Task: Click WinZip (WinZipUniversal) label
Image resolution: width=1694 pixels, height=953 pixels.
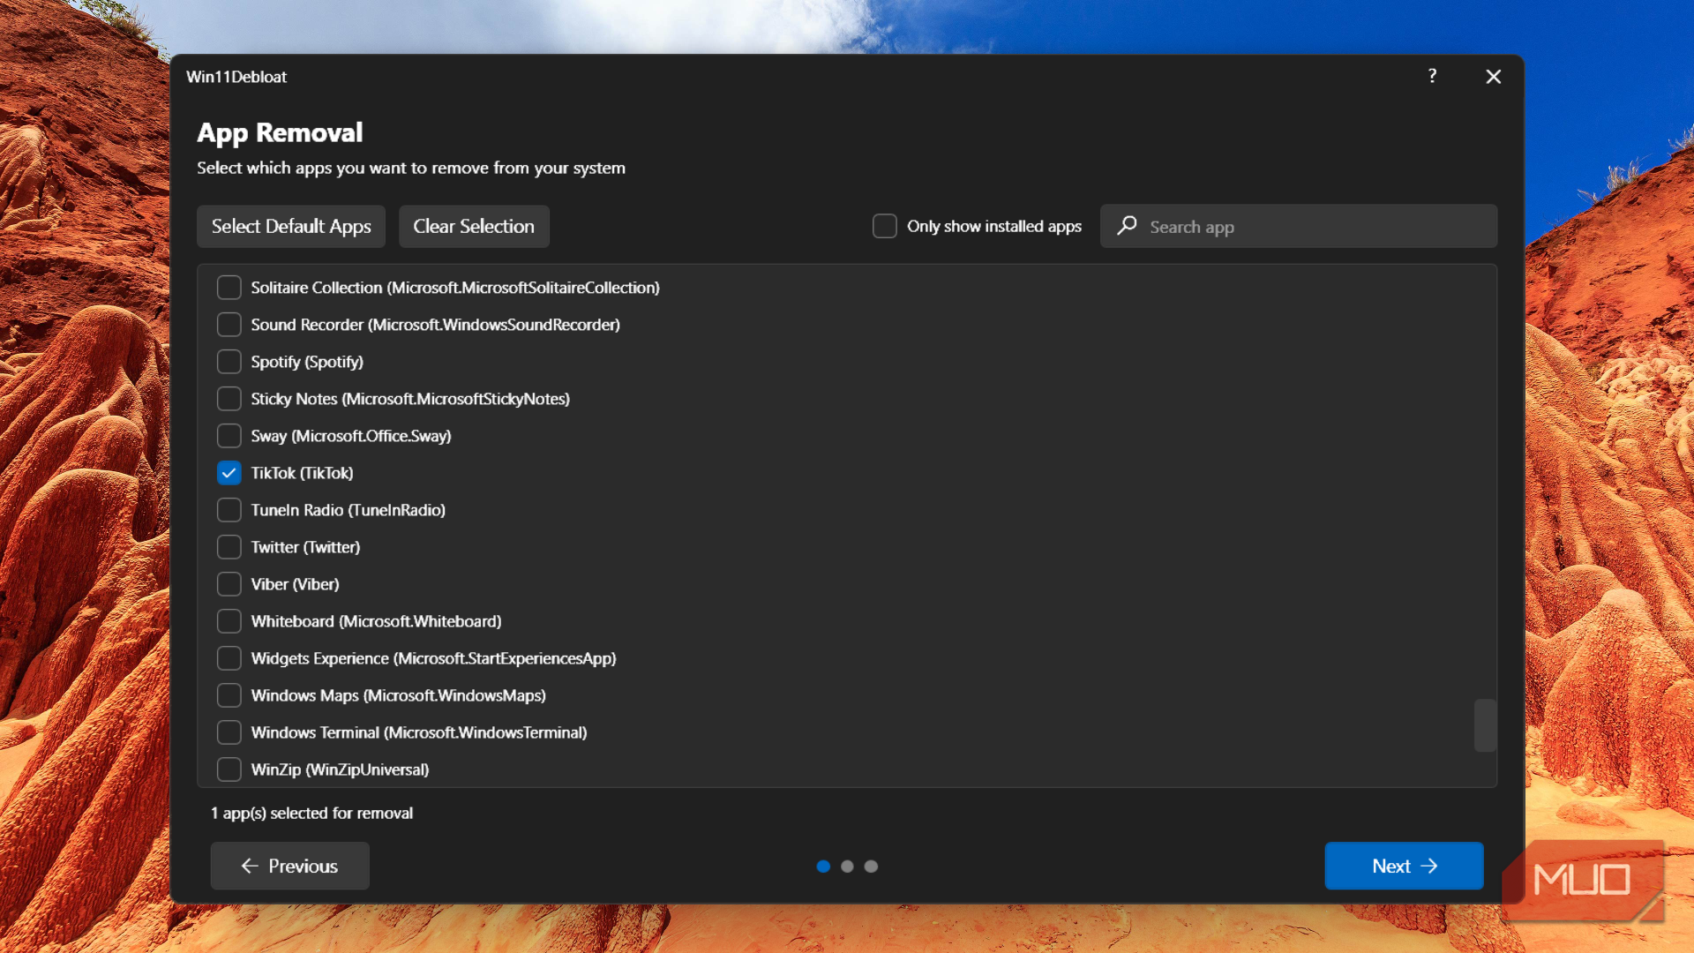Action: [x=341, y=769]
